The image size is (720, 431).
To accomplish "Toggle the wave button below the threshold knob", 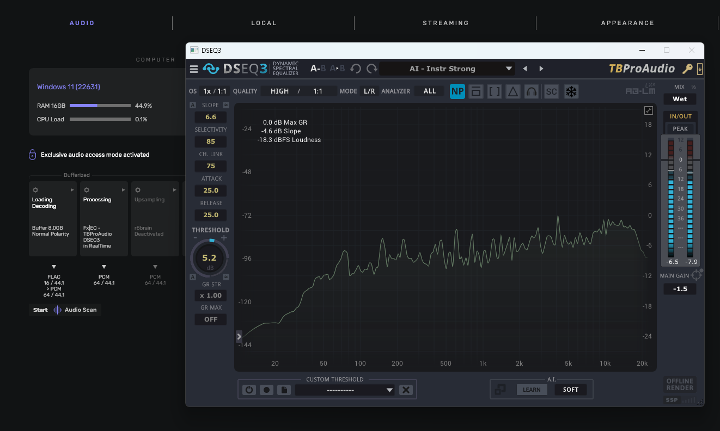I will (x=226, y=277).
